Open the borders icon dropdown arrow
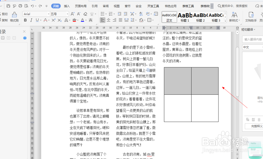Screen dimensions: 263x159 tap(153, 20)
